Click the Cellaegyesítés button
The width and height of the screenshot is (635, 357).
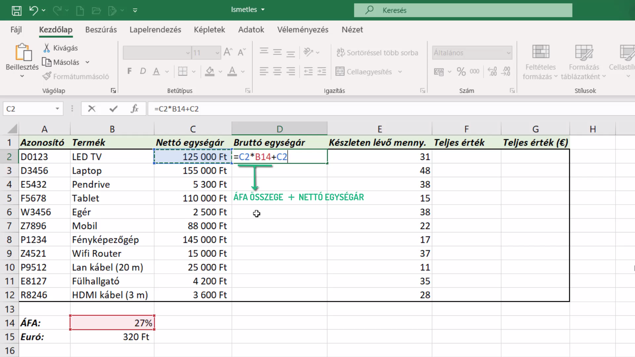pos(364,72)
